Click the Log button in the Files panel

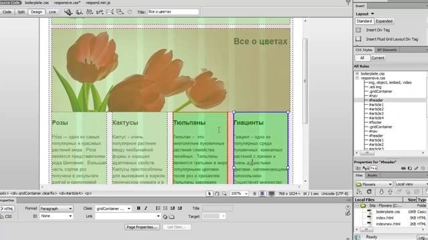click(x=422, y=237)
